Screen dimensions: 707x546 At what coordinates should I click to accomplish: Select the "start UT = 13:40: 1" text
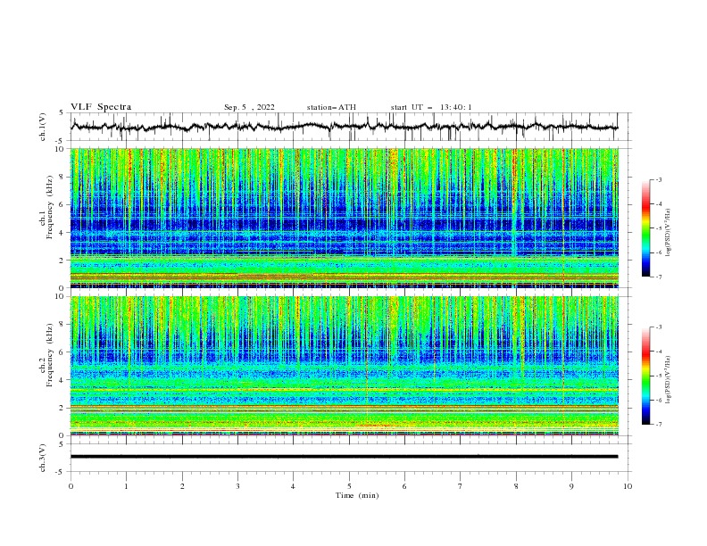tap(431, 107)
